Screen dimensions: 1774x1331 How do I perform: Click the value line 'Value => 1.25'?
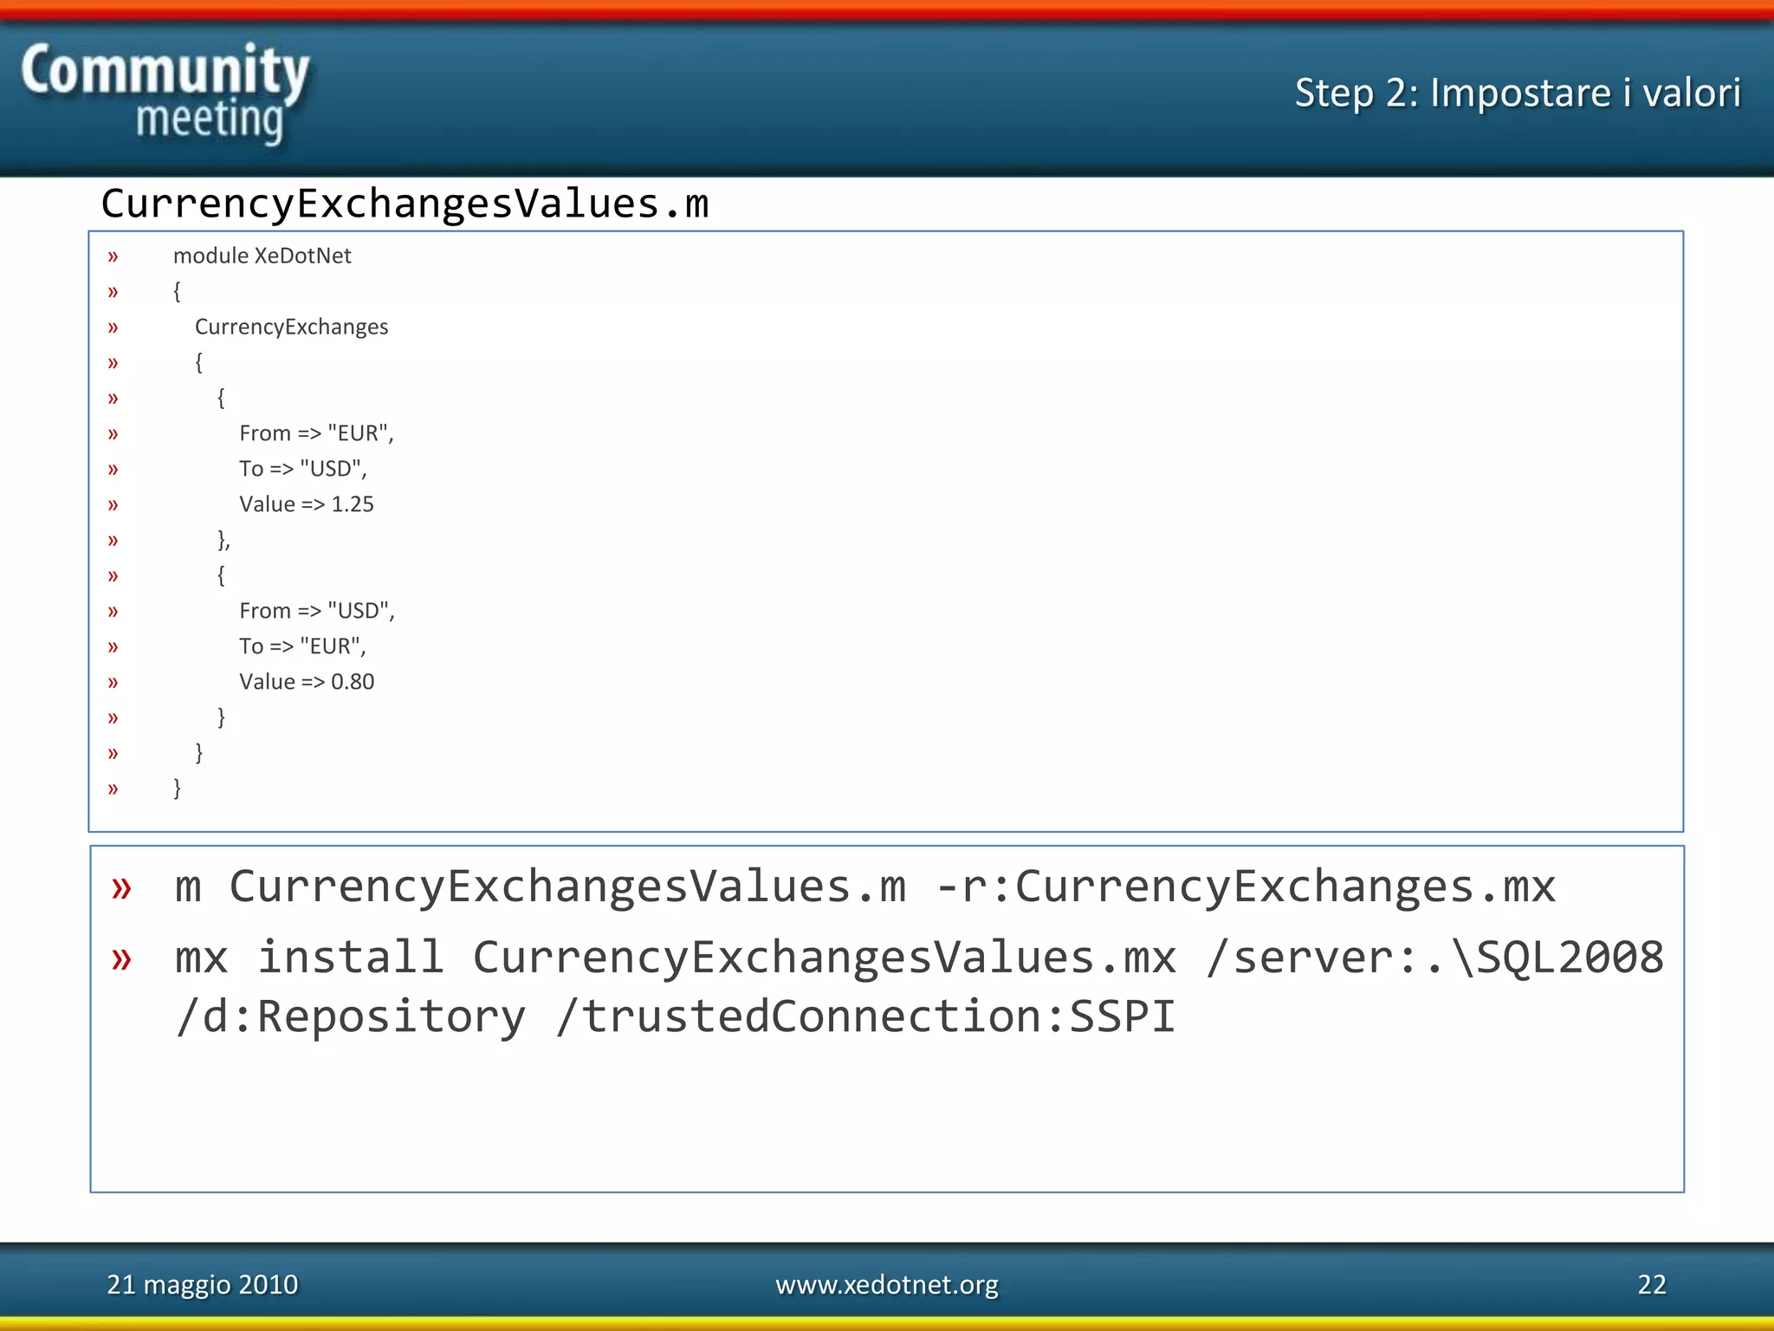pos(307,504)
